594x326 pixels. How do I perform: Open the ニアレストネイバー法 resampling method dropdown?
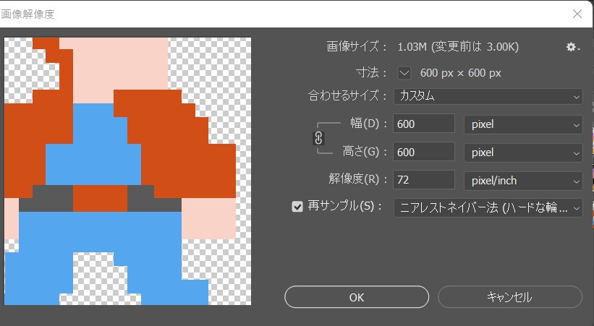488,208
